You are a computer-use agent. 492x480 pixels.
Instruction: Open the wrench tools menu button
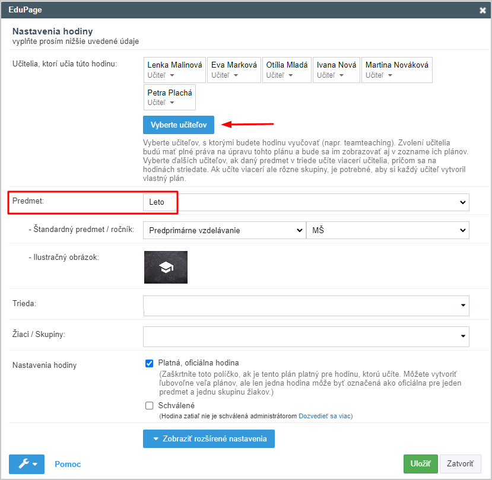tap(27, 464)
